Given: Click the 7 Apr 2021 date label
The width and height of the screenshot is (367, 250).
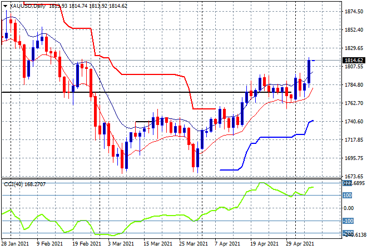Looking at the screenshot, I should [x=227, y=244].
